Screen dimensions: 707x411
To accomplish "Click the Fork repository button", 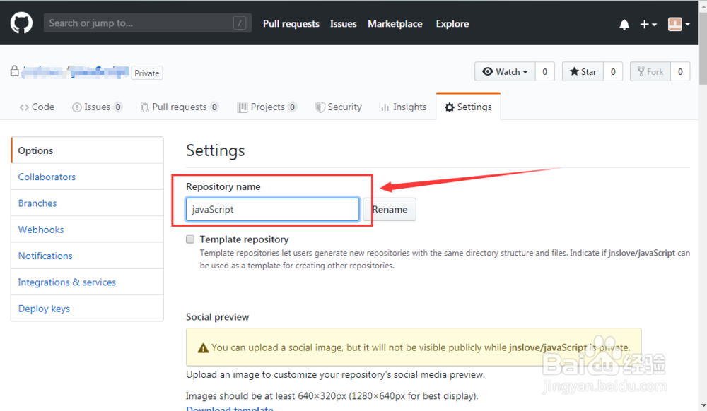I will 649,72.
